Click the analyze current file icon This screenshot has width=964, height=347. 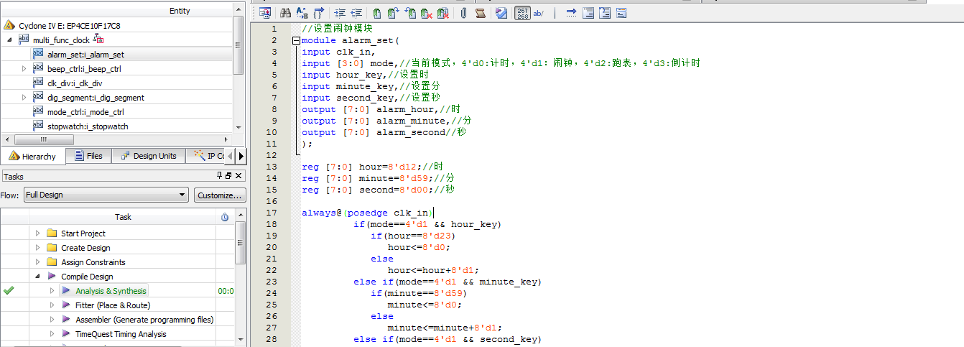(x=501, y=13)
